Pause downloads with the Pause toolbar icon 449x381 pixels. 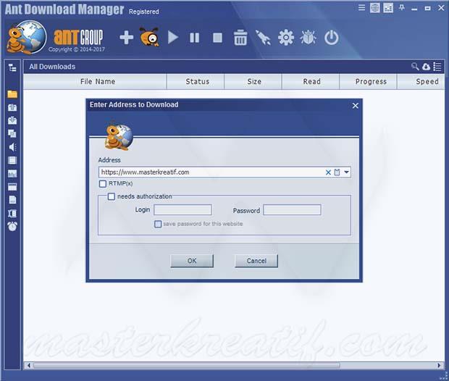[194, 38]
